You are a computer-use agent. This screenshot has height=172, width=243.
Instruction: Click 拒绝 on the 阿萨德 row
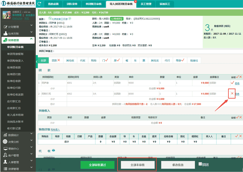(237, 83)
